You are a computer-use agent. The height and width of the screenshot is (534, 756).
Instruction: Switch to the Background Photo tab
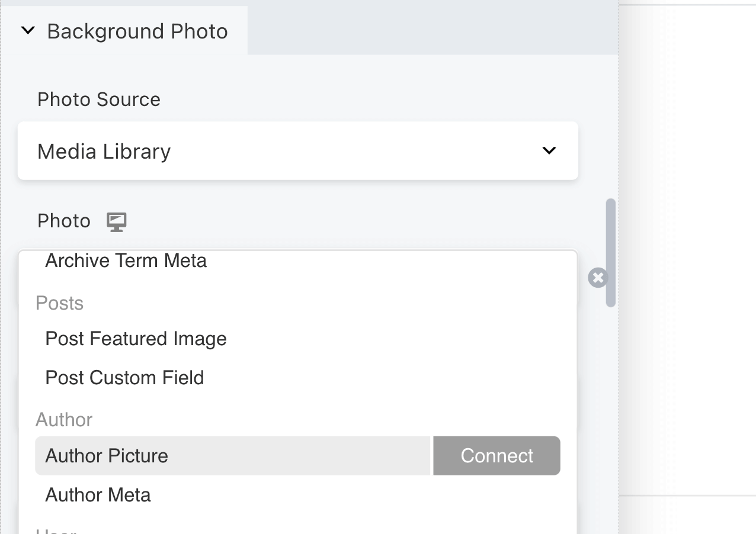point(138,31)
